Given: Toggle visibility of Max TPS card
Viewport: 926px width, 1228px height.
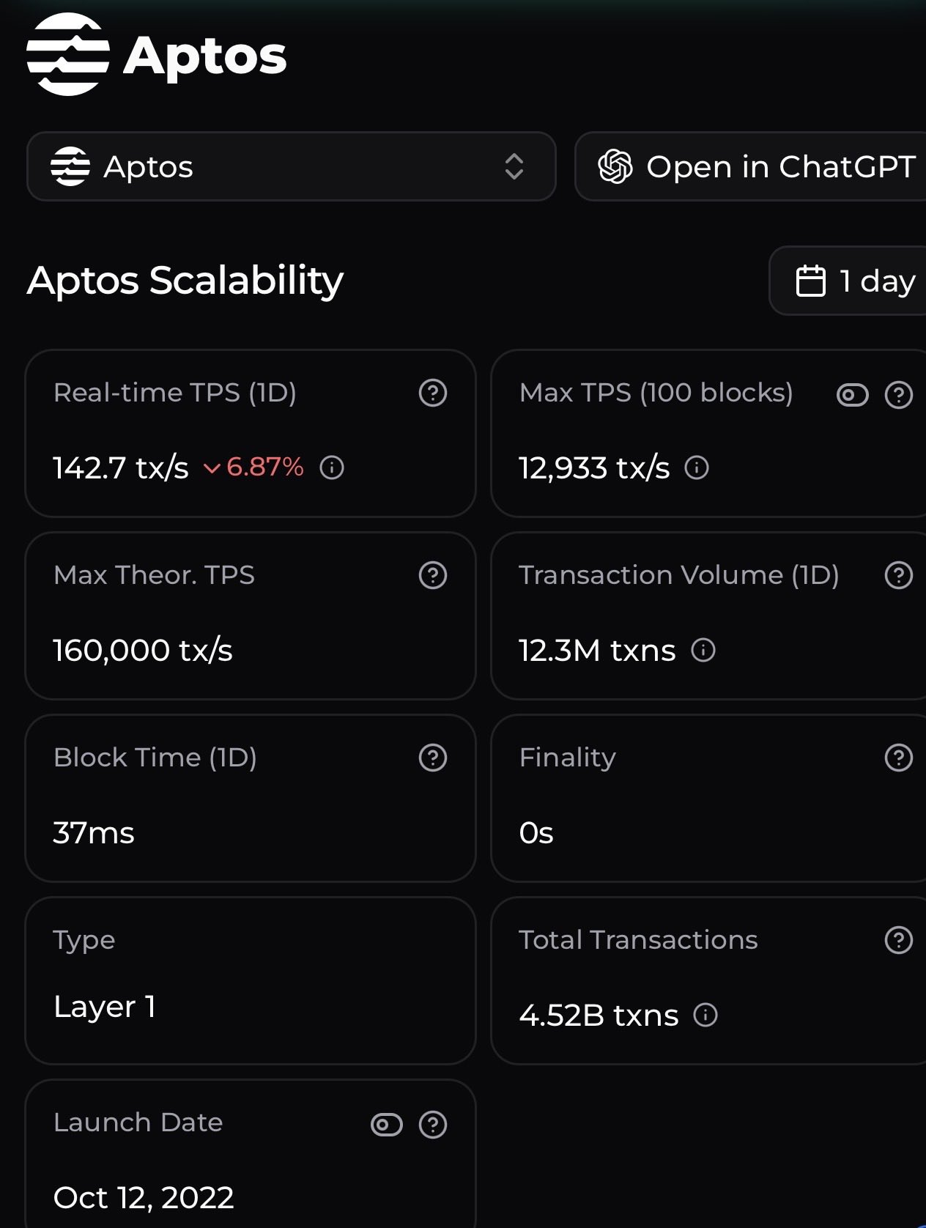Looking at the screenshot, I should (853, 396).
